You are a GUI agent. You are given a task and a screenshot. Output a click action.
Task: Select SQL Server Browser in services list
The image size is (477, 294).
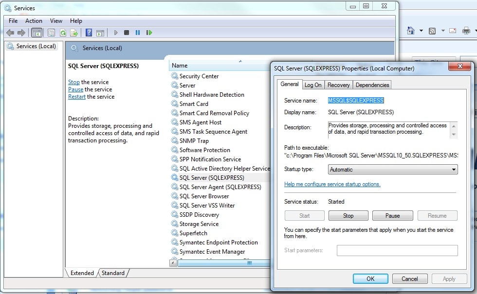[x=204, y=196]
